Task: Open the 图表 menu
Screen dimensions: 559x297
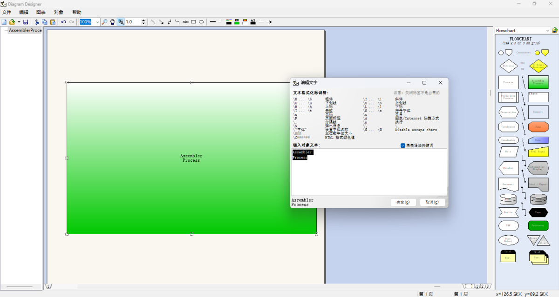Action: tap(41, 12)
